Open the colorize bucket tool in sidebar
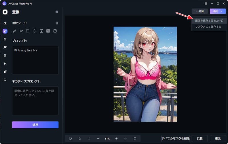The height and width of the screenshot is (144, 228). click(x=5, y=64)
